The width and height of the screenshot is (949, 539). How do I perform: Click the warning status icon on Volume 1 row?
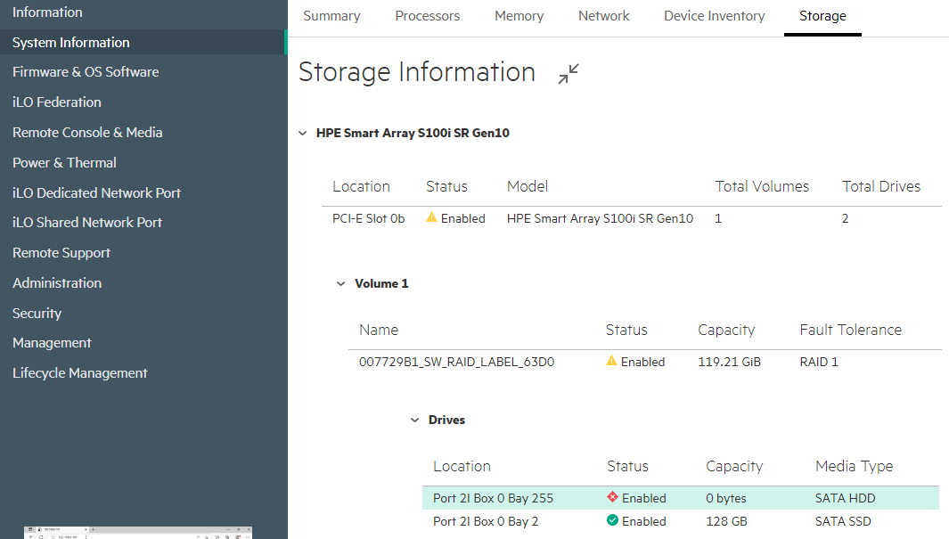point(612,361)
